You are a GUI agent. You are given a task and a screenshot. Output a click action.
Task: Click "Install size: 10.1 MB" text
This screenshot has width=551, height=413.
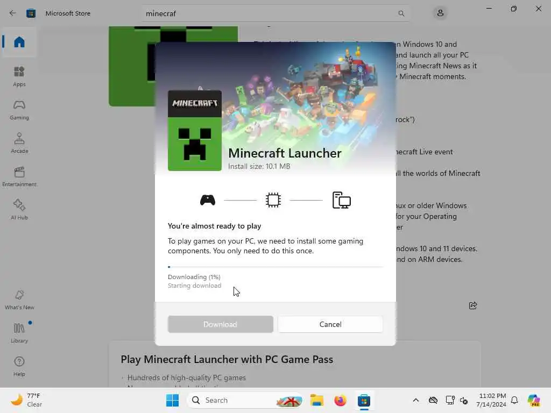(x=259, y=166)
